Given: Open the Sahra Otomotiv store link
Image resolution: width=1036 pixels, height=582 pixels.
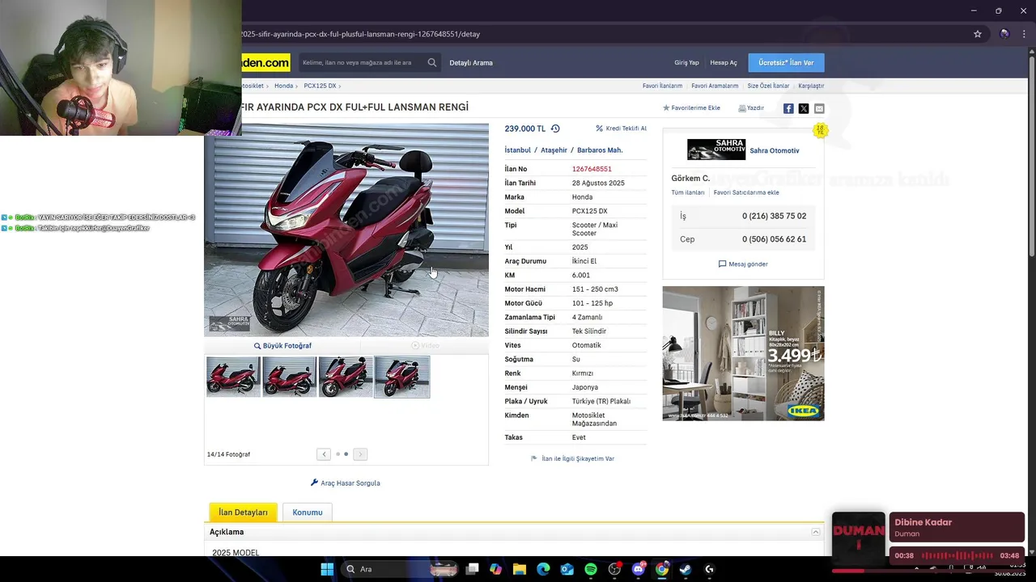Looking at the screenshot, I should (775, 150).
